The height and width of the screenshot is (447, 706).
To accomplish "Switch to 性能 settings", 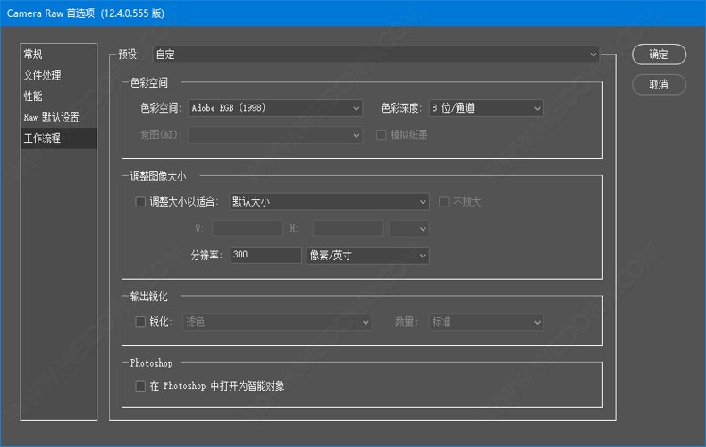I will [x=58, y=96].
